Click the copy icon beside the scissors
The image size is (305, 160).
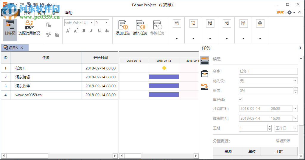point(57,35)
